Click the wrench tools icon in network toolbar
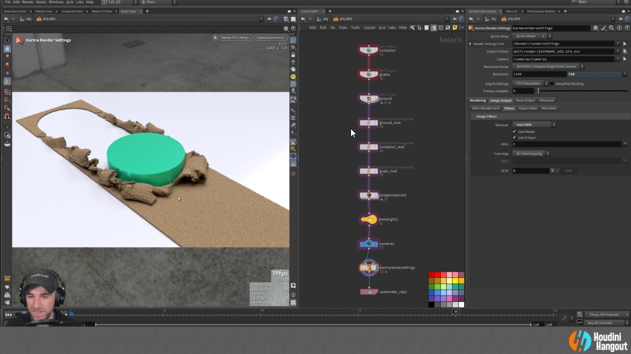 pyautogui.click(x=412, y=28)
